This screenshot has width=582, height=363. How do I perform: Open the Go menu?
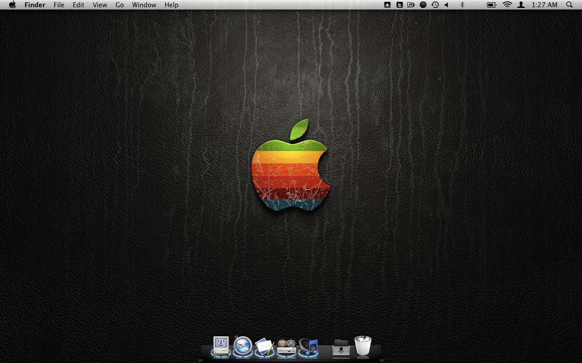pyautogui.click(x=120, y=5)
